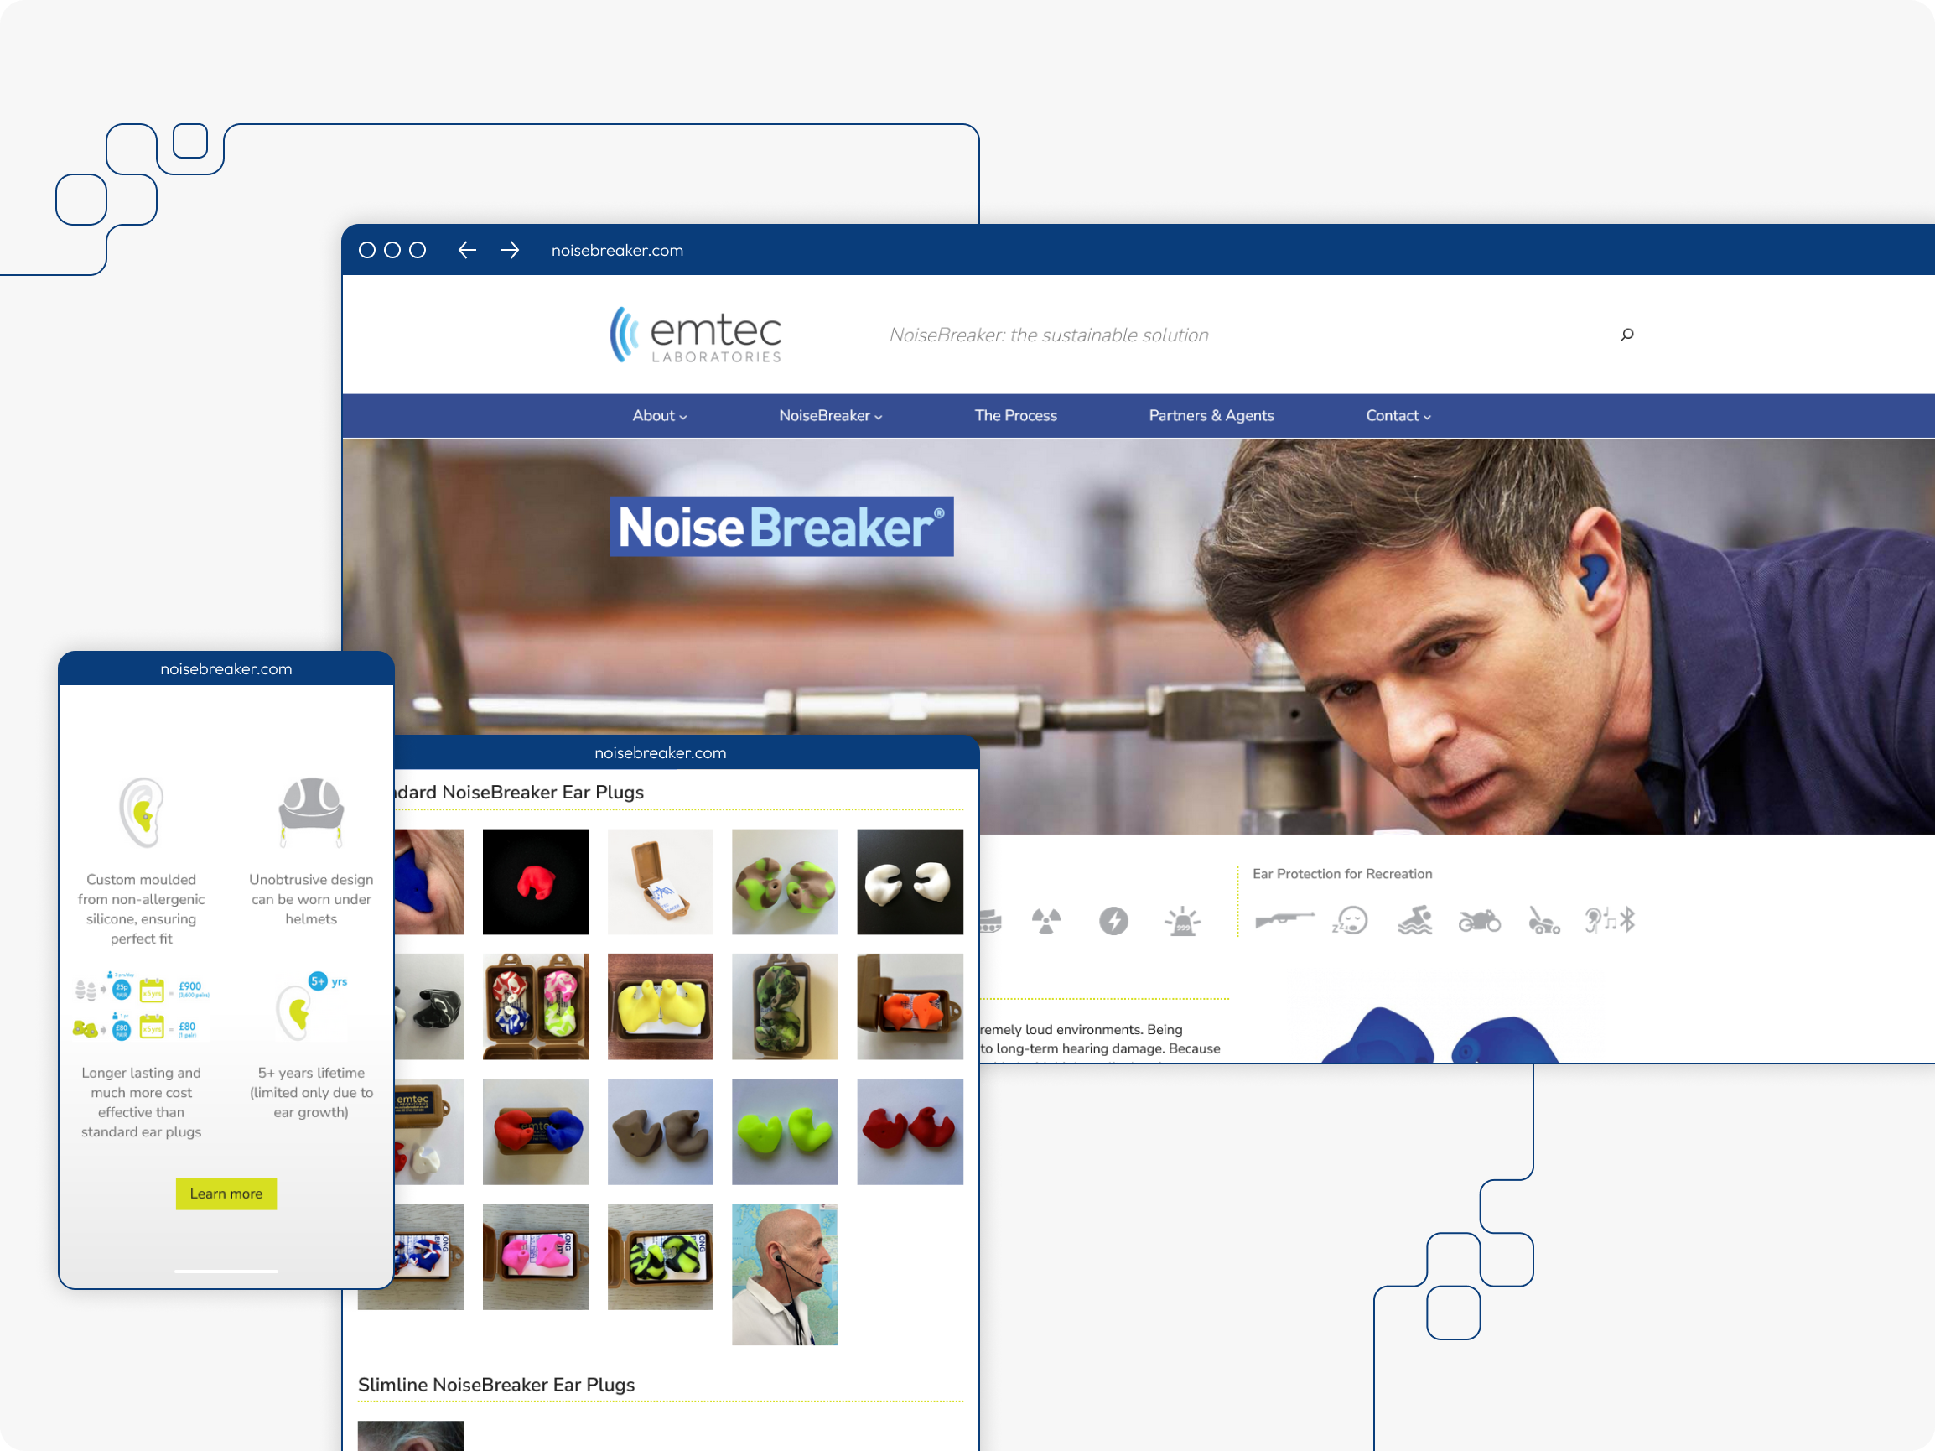Open The Process menu item

click(x=1015, y=416)
